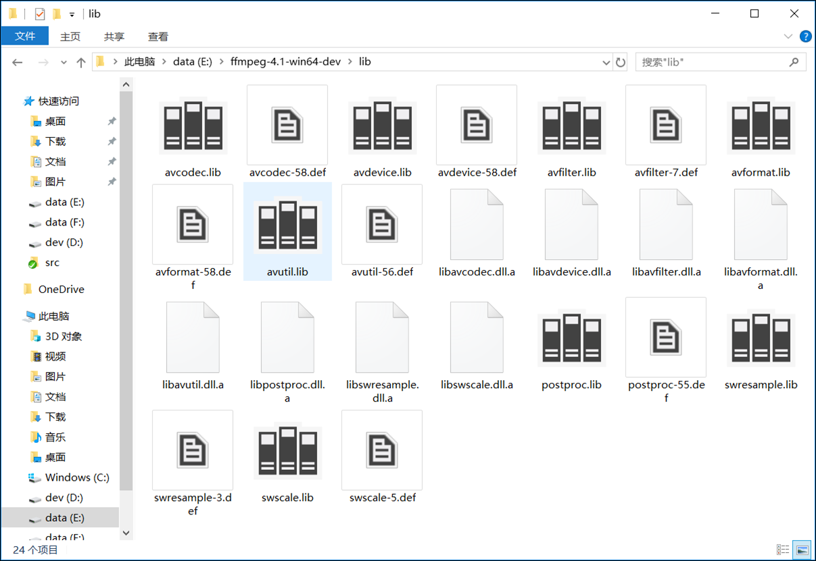The height and width of the screenshot is (561, 816).
Task: Click ffmpeg-4.1-win64-dev in the breadcrumb
Action: pos(285,61)
